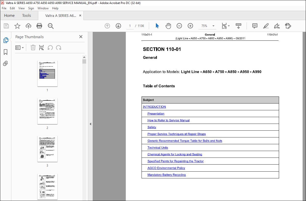The image size is (306, 201).
Task: Open the fit page options icon
Action: point(226,26)
